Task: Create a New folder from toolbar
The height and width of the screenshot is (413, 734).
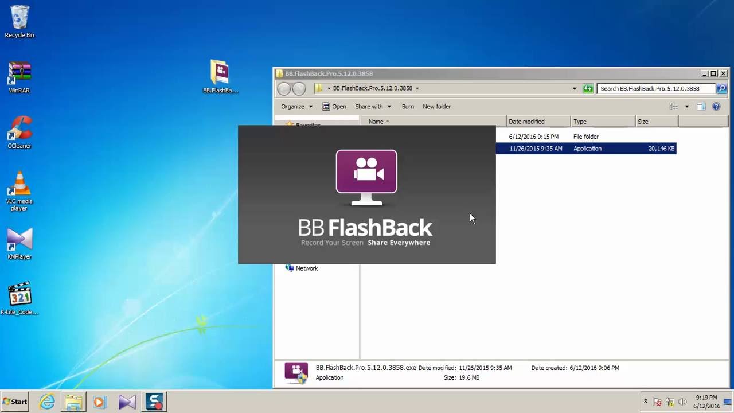Action: point(437,107)
